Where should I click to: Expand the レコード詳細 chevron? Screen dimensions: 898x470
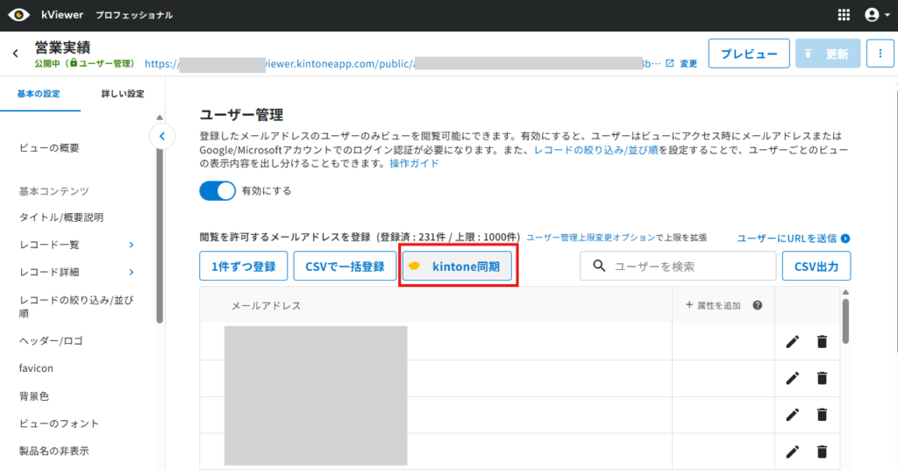(x=132, y=273)
